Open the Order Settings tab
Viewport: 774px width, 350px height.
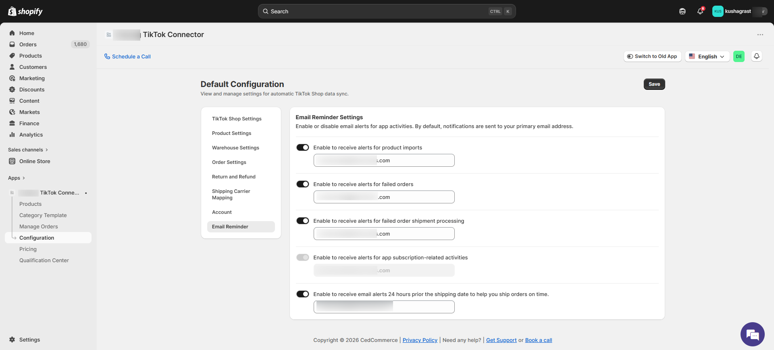tap(229, 162)
